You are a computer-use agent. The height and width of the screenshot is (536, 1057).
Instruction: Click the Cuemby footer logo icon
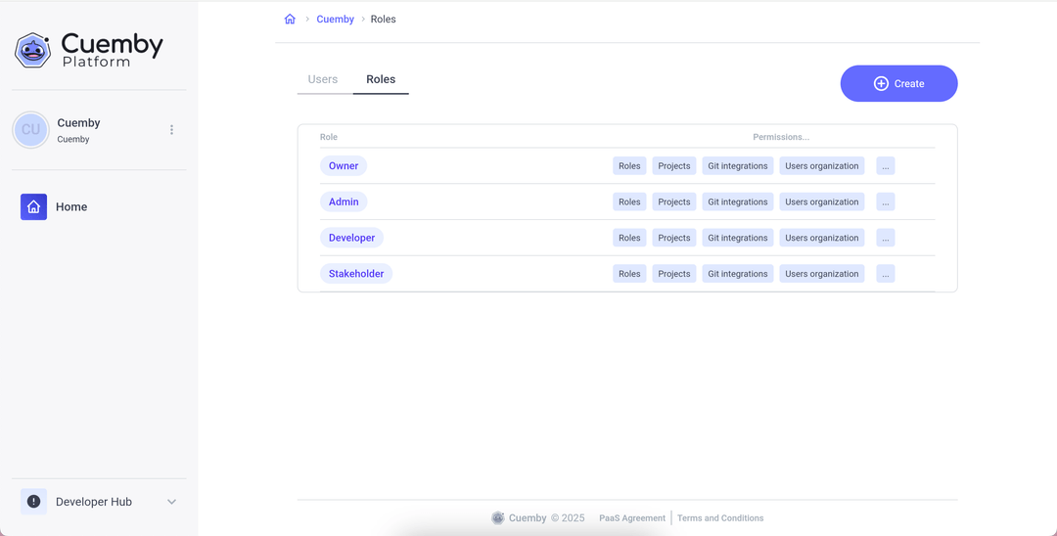(x=498, y=518)
